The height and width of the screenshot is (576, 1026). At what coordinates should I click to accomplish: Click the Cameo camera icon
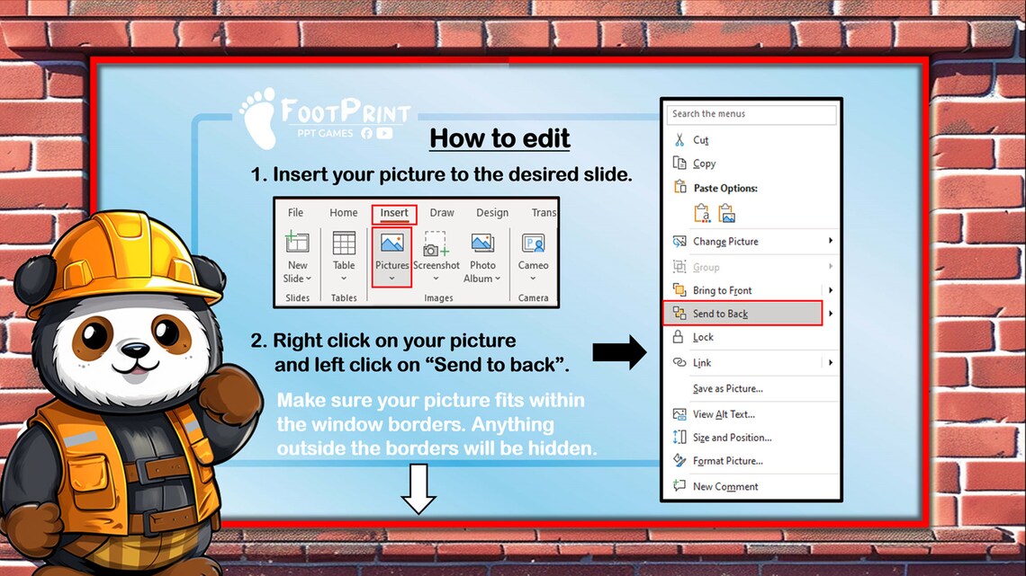tap(533, 242)
